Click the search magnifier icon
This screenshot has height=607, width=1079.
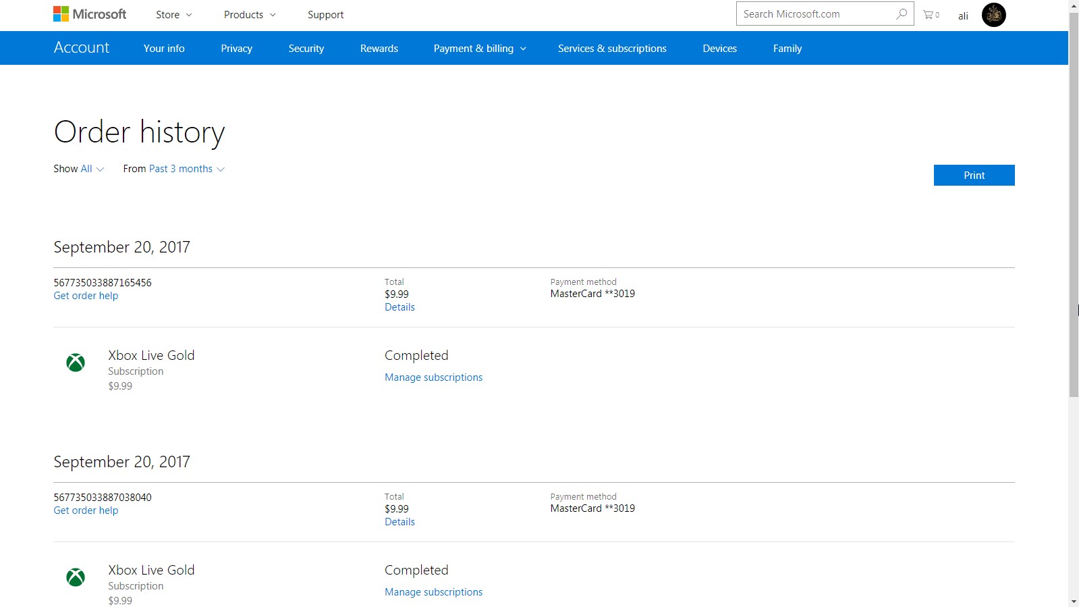coord(902,14)
